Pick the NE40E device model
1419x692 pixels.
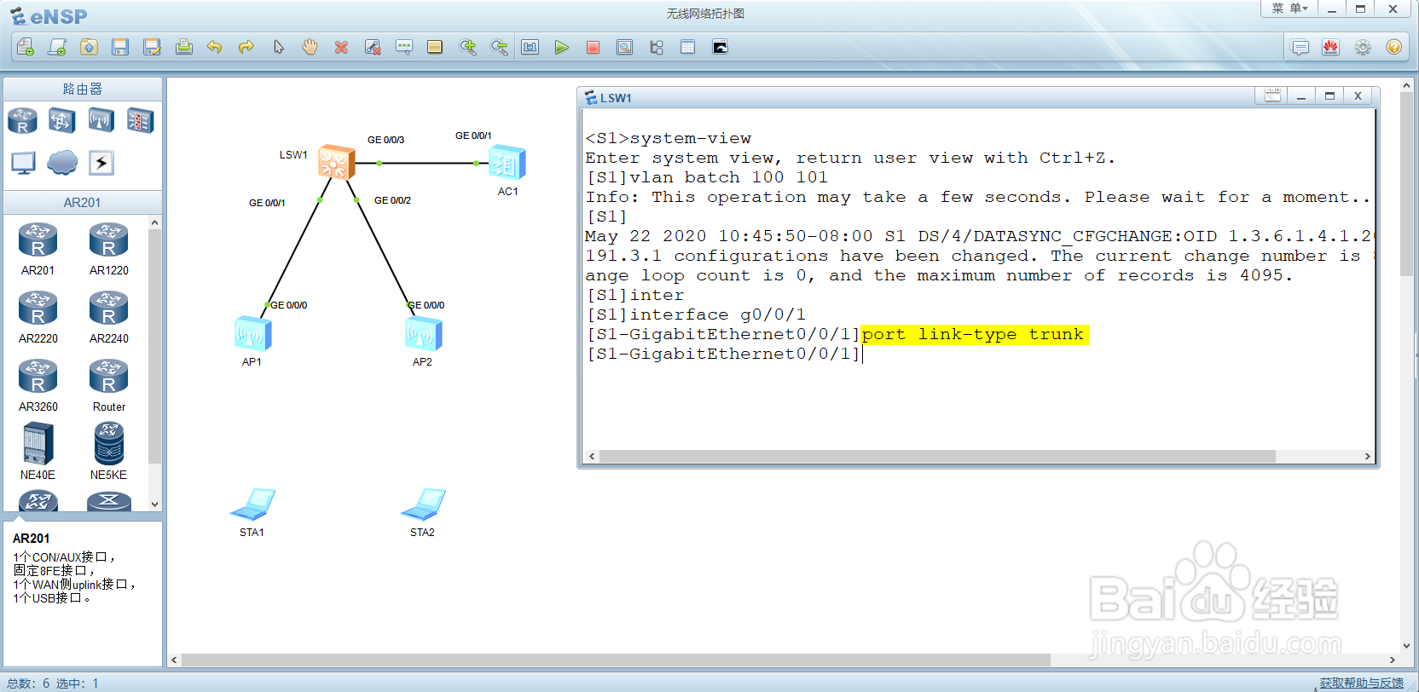click(x=38, y=452)
